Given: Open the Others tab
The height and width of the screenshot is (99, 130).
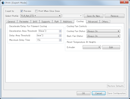Looking at the screenshot, I should click(x=105, y=22).
